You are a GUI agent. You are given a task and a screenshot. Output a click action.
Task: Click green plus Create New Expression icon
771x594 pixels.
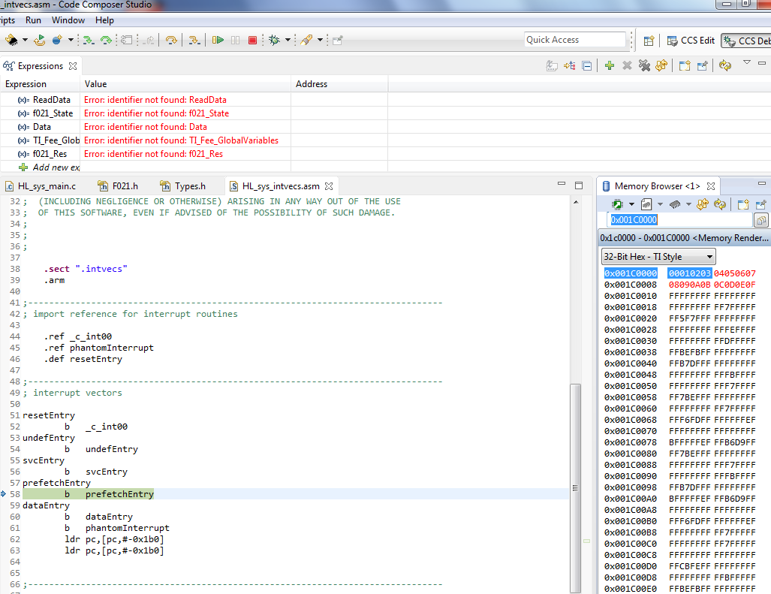[610, 65]
